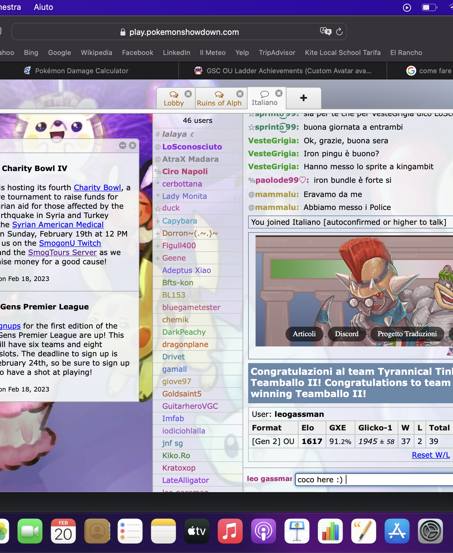Open Podcasts from the dock
The image size is (453, 553).
264,531
